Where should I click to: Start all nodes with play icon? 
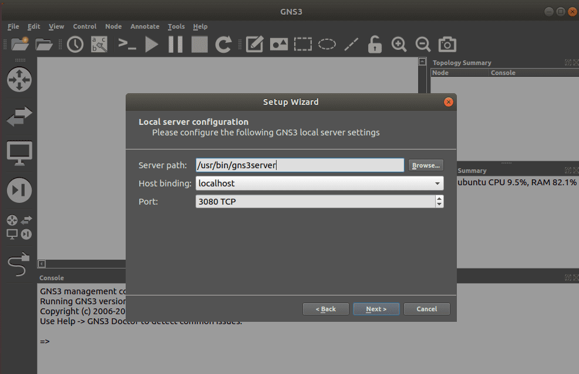click(x=152, y=45)
